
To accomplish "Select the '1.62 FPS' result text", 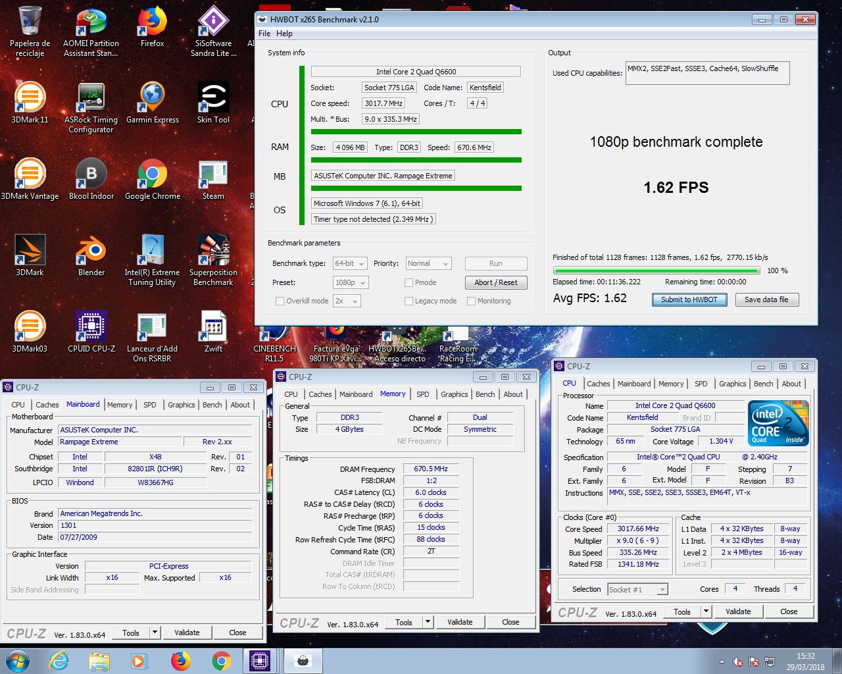I will click(x=676, y=188).
